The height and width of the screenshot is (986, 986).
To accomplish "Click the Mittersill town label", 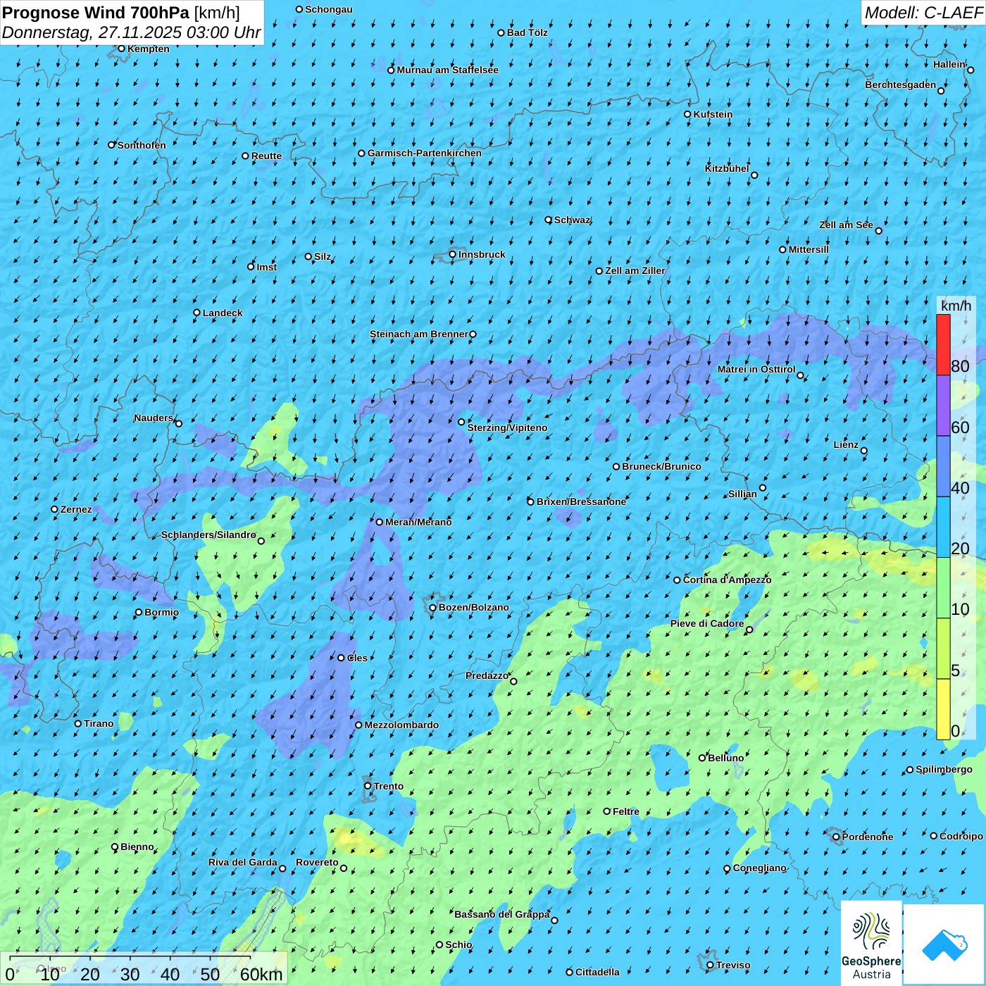I will coord(809,249).
